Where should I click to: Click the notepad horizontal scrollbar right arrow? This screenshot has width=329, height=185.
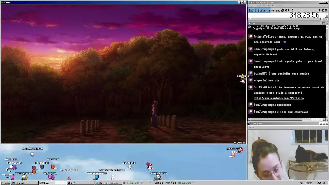click(x=324, y=19)
